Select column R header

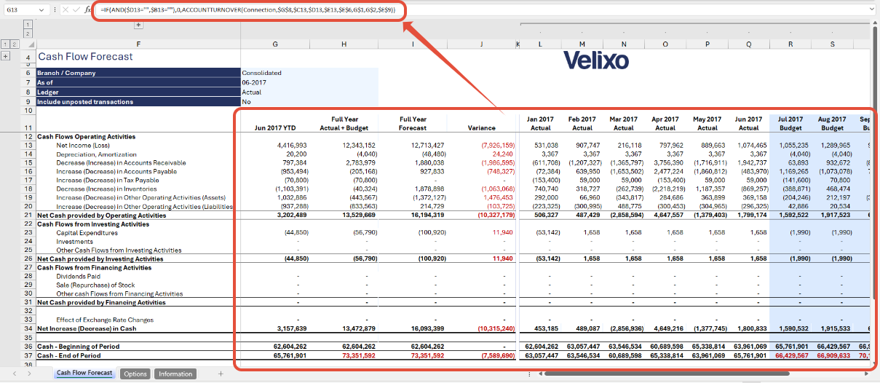[790, 44]
